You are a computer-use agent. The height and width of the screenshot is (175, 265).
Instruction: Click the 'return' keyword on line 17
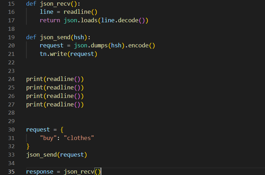(50, 21)
